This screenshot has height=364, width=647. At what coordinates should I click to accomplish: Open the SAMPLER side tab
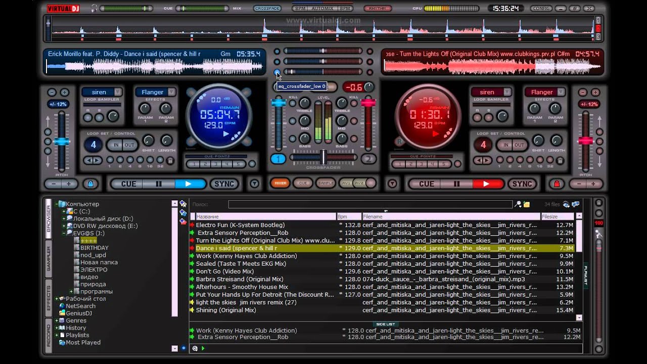coord(49,258)
